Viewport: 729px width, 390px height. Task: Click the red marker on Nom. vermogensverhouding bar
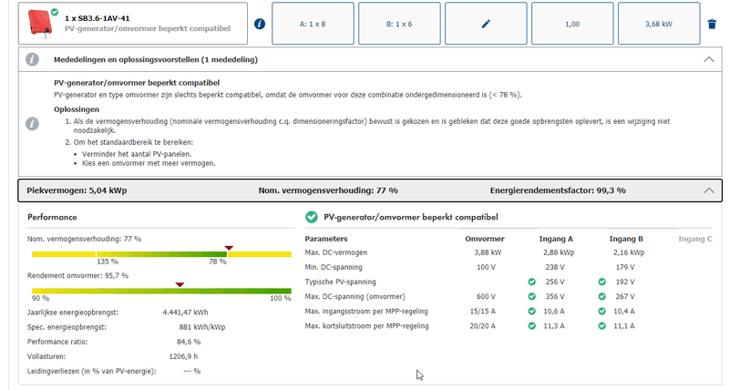point(229,248)
